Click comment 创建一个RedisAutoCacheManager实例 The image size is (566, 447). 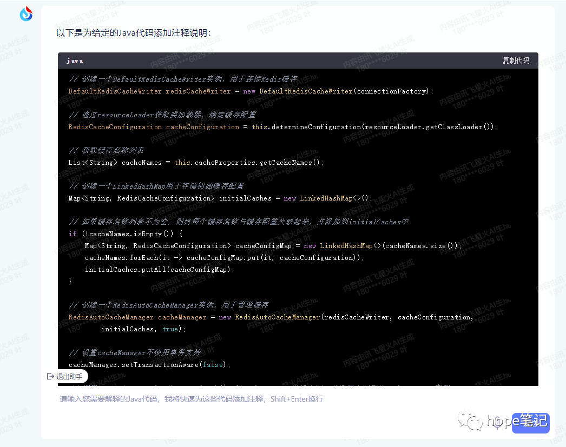[169, 305]
